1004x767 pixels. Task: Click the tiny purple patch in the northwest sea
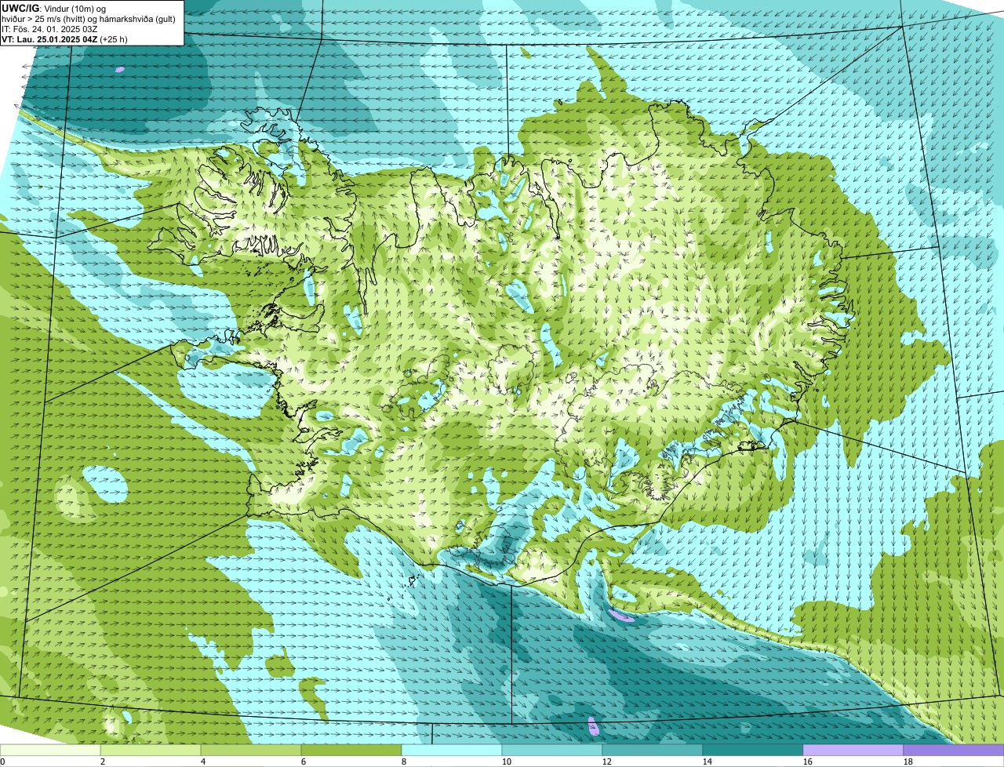(x=119, y=70)
